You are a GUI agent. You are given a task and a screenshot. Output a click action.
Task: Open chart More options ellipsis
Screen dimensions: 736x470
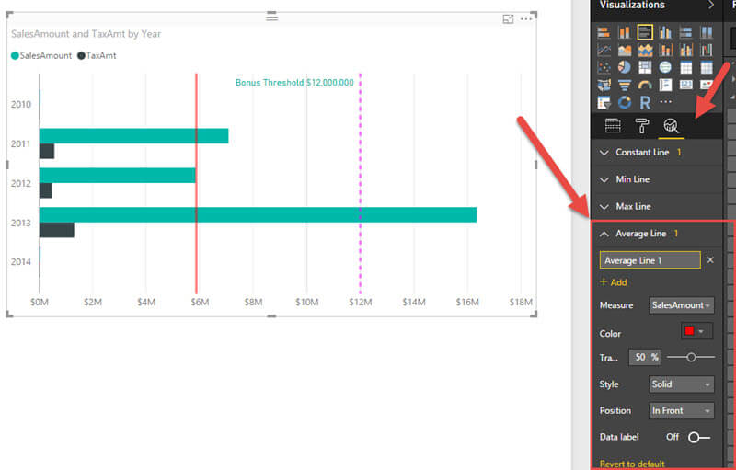(526, 18)
